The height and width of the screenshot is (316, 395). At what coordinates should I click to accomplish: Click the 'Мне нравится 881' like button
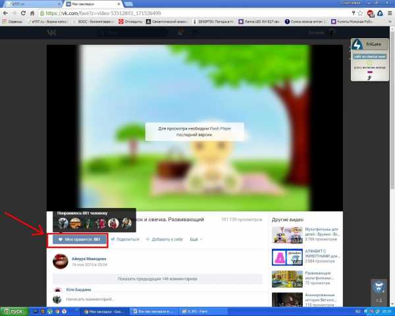coord(80,240)
